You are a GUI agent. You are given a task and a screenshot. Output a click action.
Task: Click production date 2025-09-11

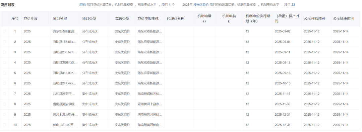(x=283, y=52)
